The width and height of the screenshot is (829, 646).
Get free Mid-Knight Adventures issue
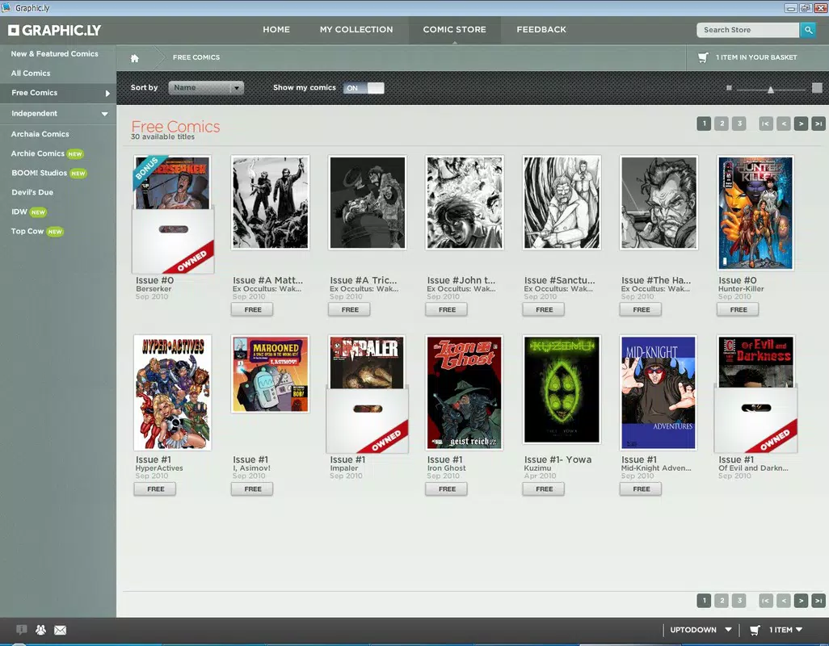[641, 489]
